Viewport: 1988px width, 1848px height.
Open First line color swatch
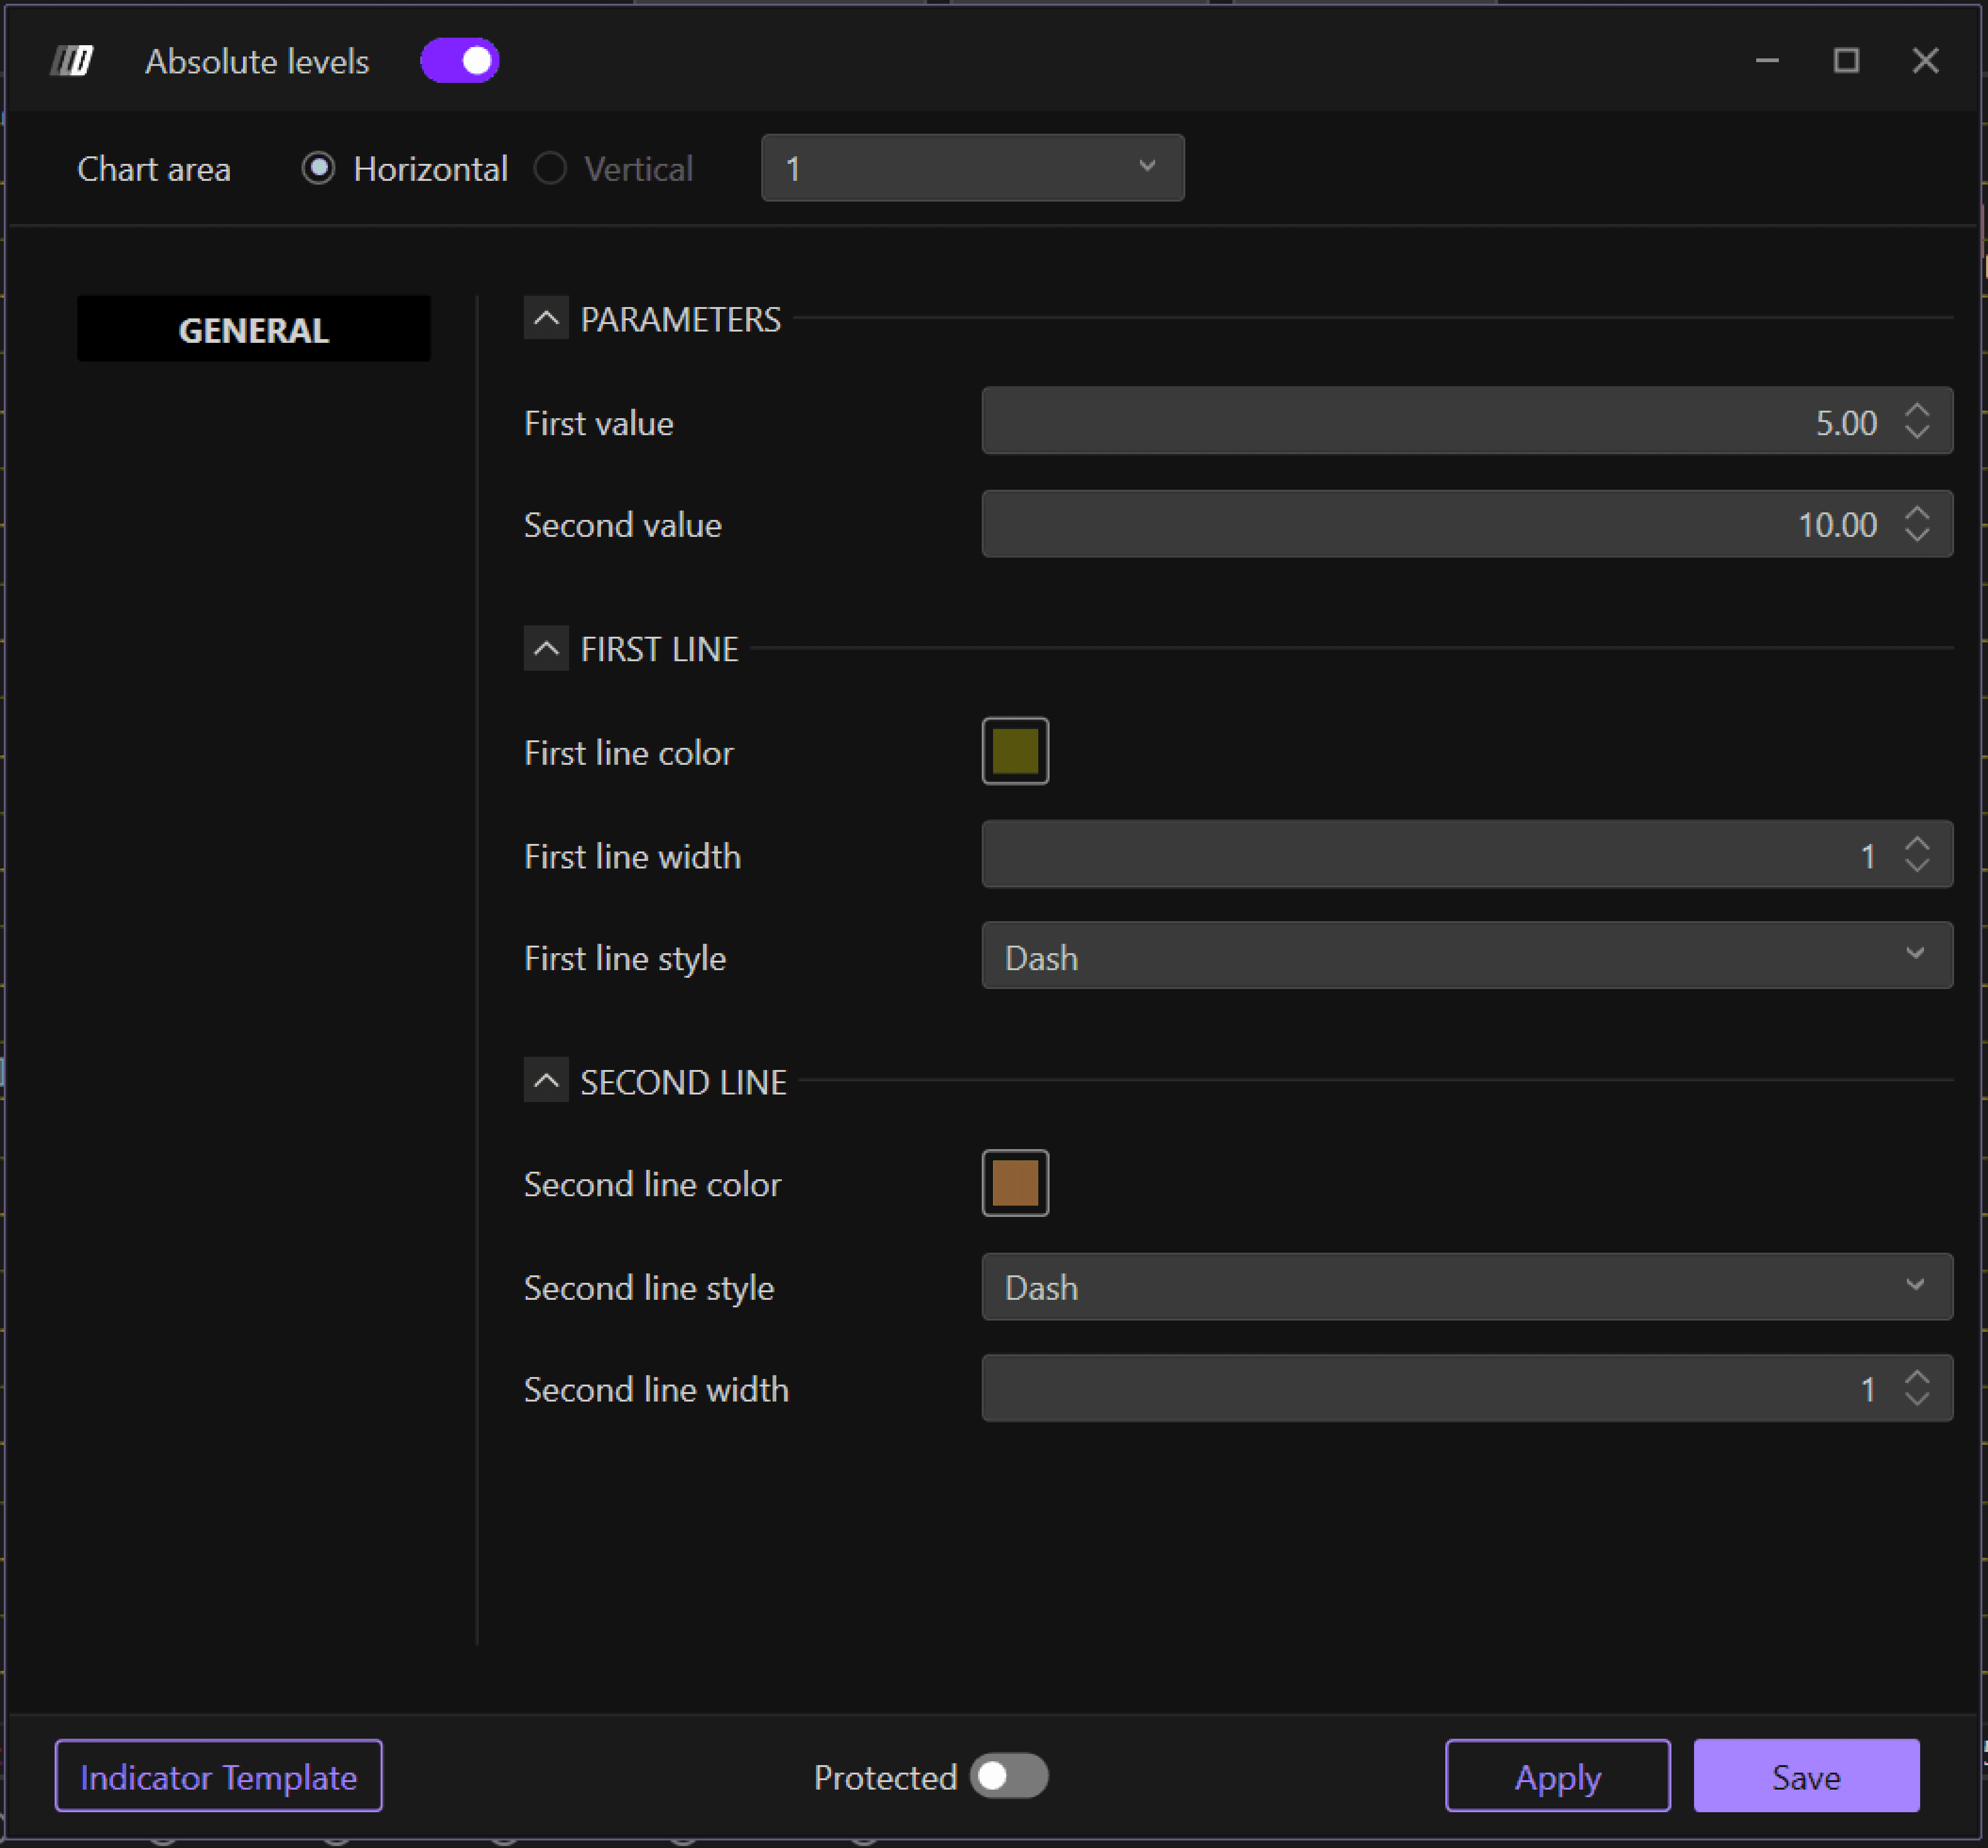click(x=1015, y=752)
